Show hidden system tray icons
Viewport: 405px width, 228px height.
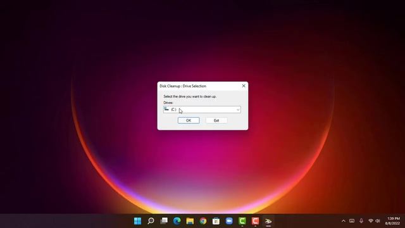[x=343, y=221]
